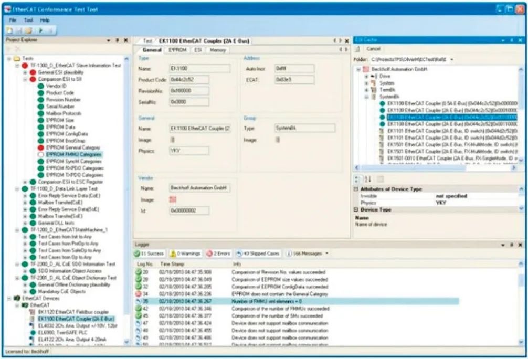The height and width of the screenshot is (359, 528).
Task: Switch property grid to Alphabetical sort
Action: [x=368, y=179]
